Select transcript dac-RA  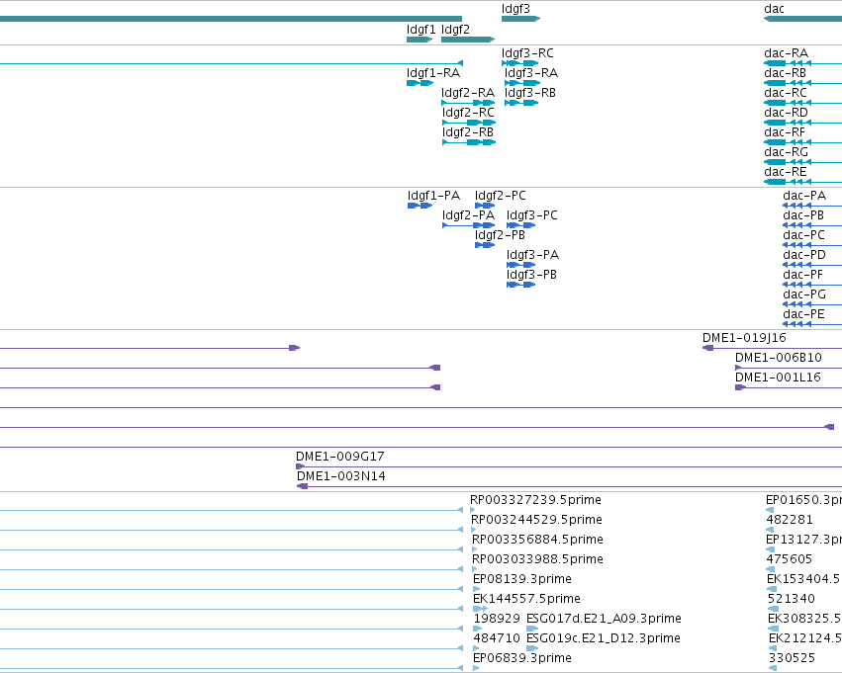(x=787, y=53)
